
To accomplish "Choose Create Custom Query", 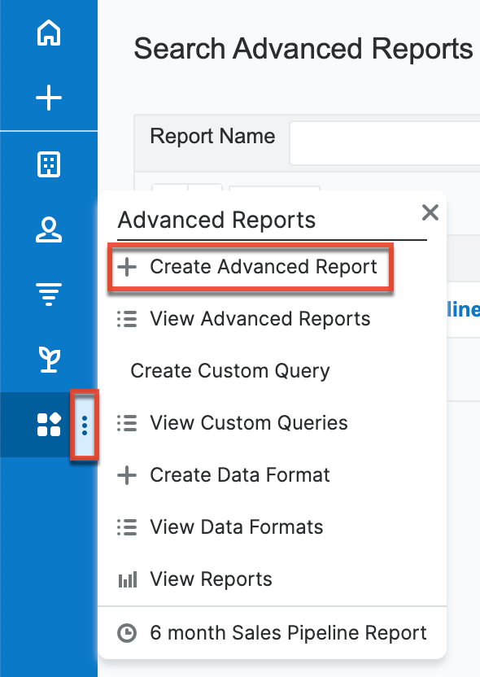I will pos(230,370).
